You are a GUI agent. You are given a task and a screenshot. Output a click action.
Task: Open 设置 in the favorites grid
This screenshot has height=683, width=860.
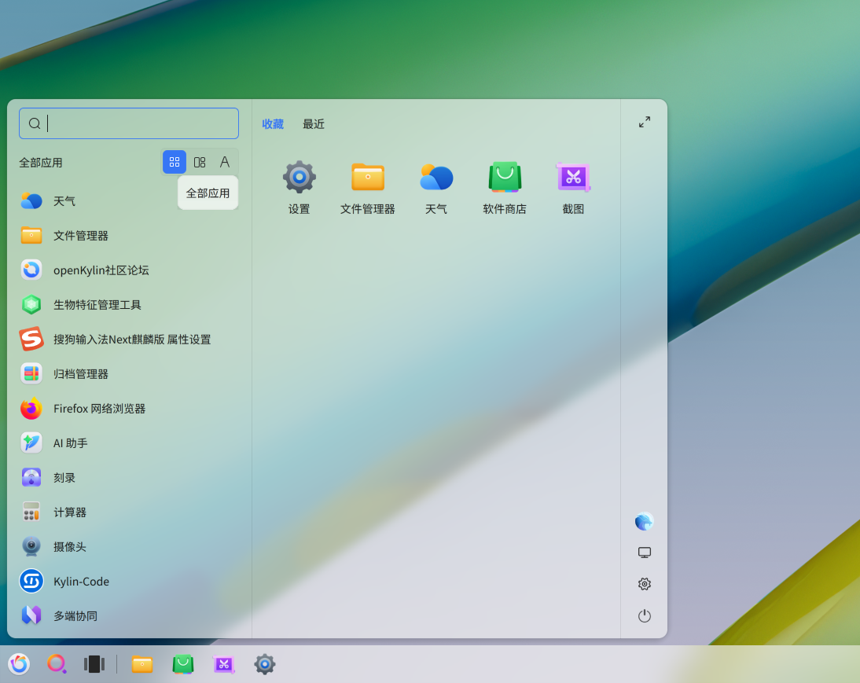point(299,187)
